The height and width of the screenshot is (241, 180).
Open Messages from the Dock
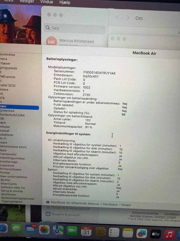pyautogui.click(x=16, y=229)
